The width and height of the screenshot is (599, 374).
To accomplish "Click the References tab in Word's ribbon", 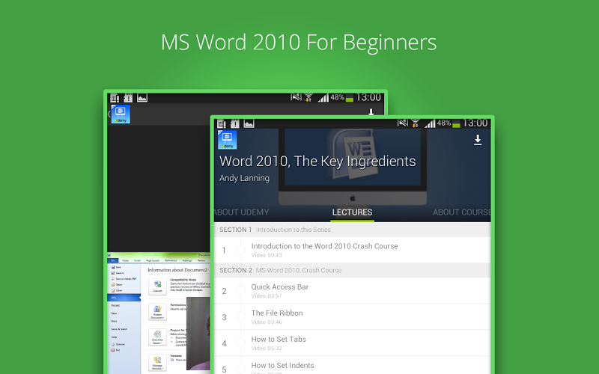I will [x=171, y=260].
